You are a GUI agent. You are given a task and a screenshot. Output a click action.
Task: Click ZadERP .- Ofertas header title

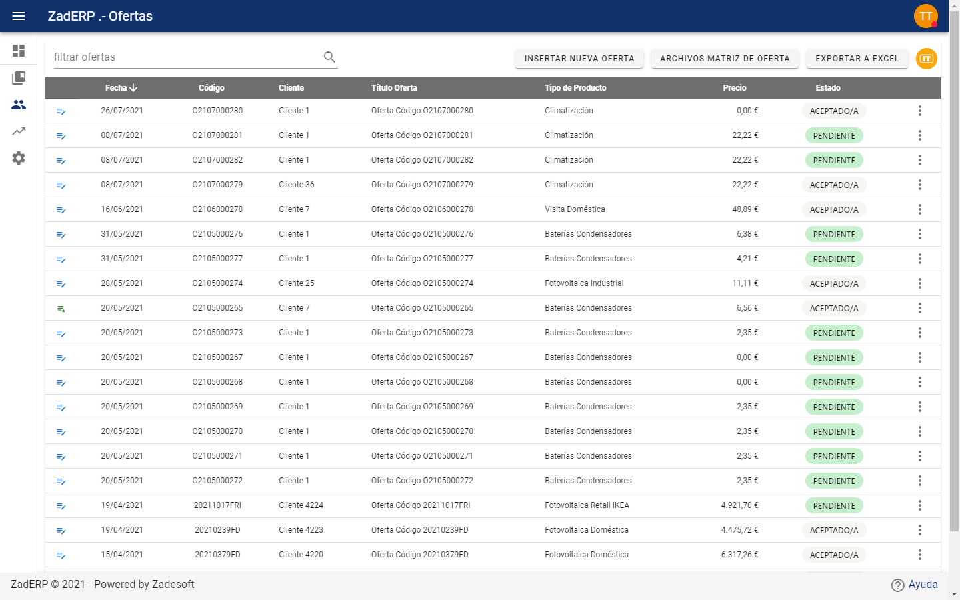pyautogui.click(x=100, y=16)
